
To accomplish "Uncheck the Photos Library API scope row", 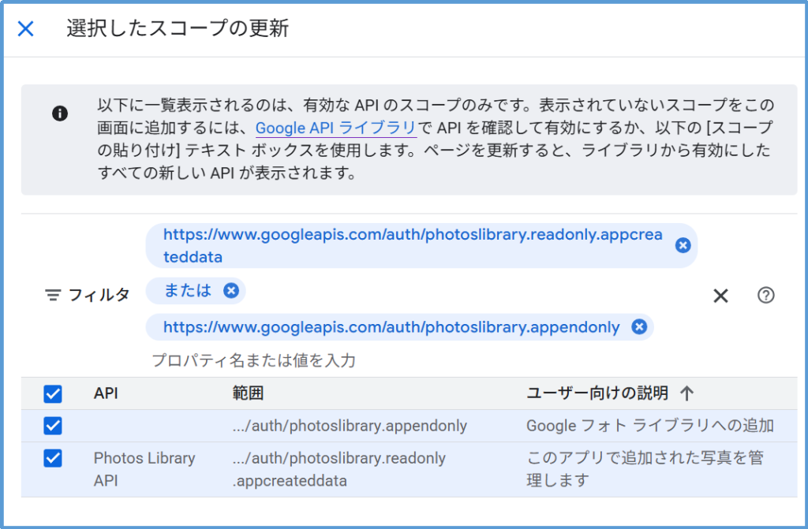I will click(53, 458).
